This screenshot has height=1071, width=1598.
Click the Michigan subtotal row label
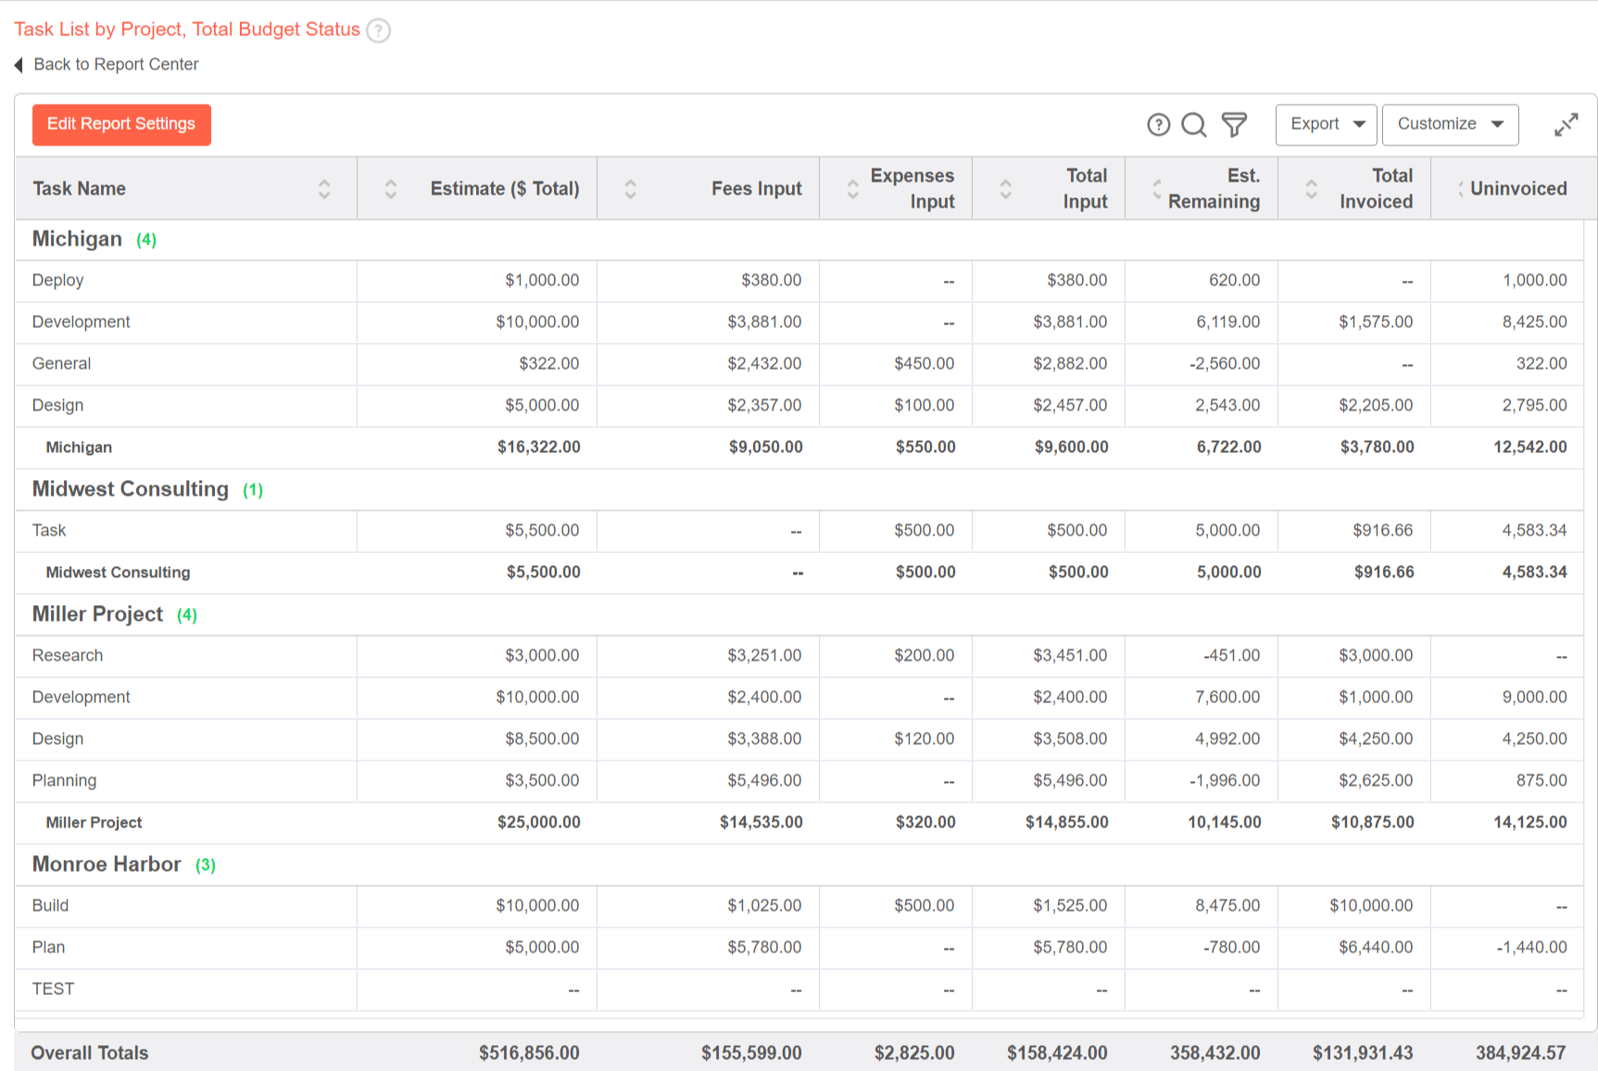[79, 447]
